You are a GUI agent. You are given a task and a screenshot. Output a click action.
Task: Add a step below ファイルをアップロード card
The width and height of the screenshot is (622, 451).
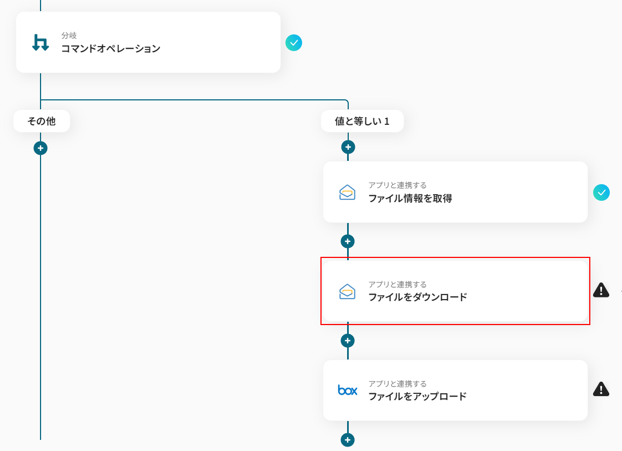(348, 440)
